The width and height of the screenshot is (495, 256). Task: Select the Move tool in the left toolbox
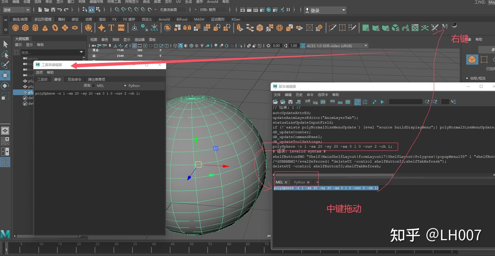pos(5,76)
